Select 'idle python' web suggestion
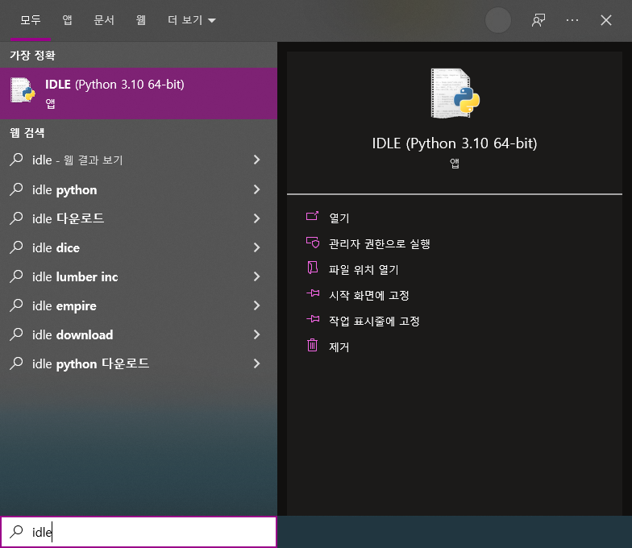Image resolution: width=632 pixels, height=548 pixels. (x=139, y=189)
